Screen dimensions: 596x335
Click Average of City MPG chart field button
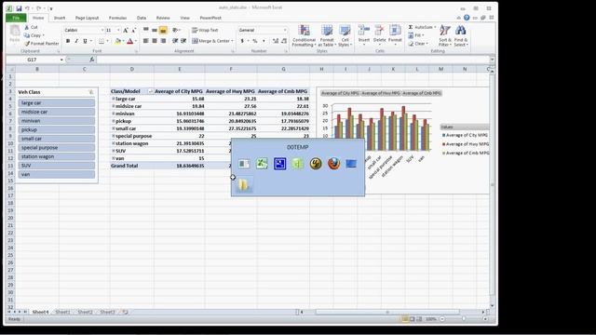pyautogui.click(x=340, y=93)
